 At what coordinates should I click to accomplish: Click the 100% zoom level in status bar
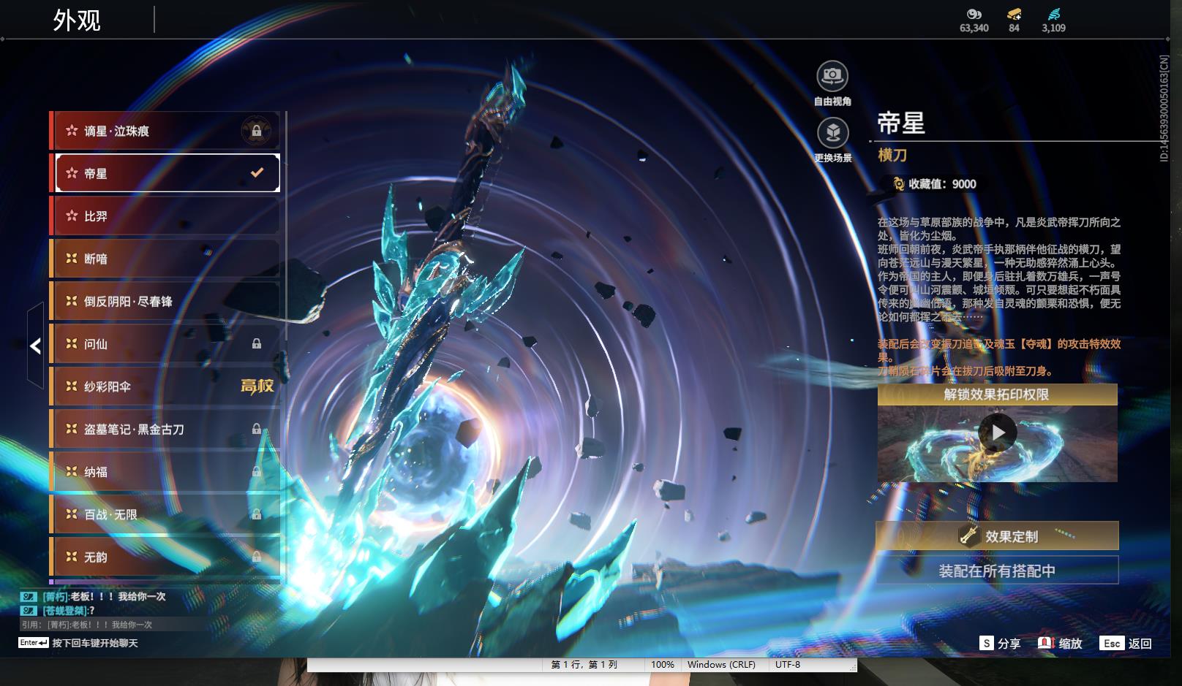(x=663, y=665)
